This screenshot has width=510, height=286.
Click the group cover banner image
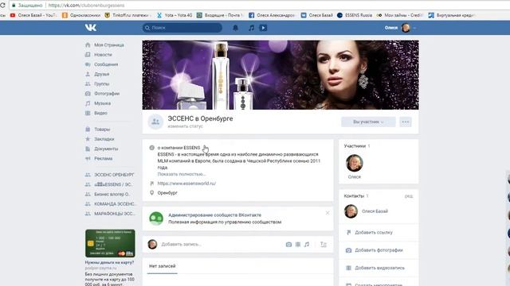(x=280, y=75)
